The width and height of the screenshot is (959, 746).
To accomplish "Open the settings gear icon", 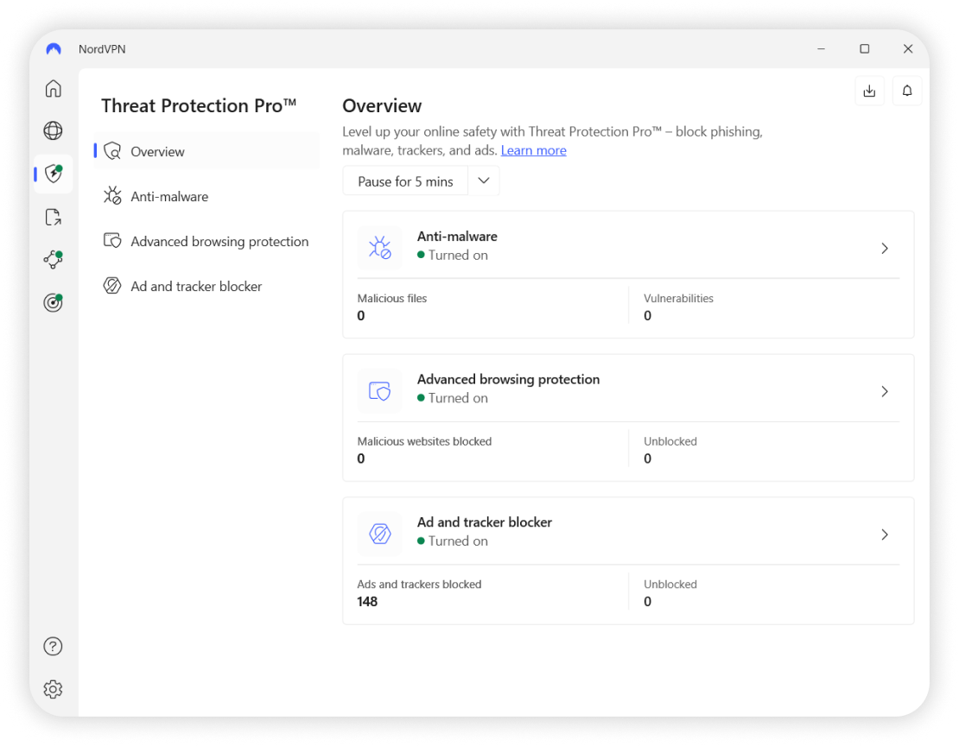I will click(54, 689).
